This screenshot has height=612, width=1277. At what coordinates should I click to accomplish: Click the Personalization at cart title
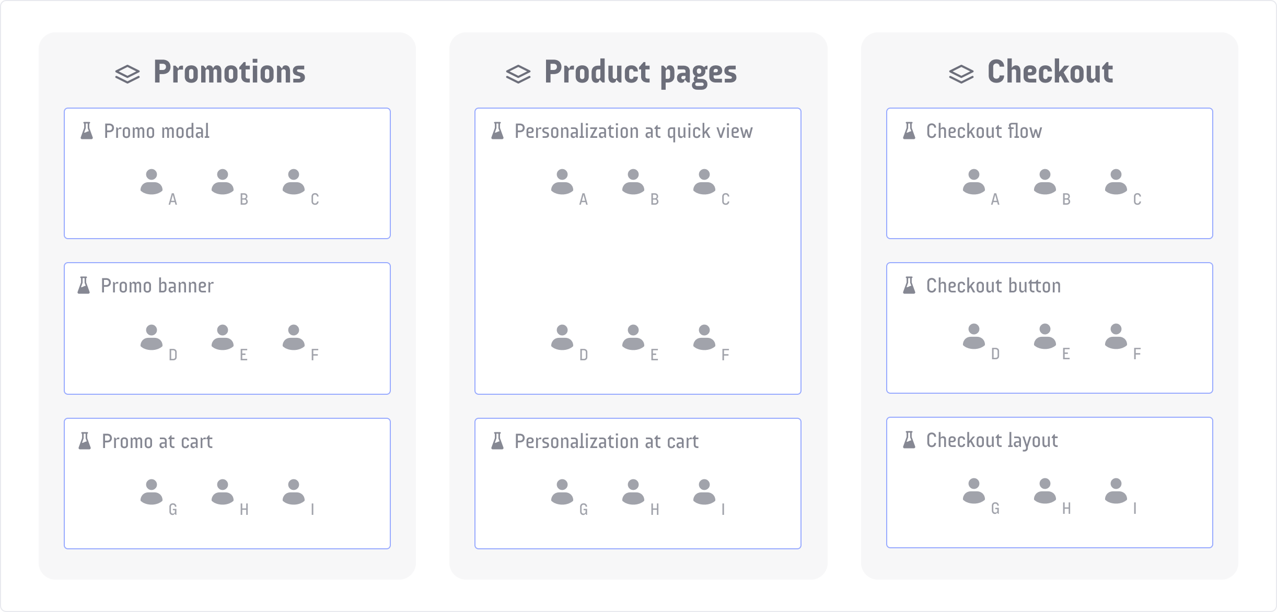pyautogui.click(x=606, y=442)
